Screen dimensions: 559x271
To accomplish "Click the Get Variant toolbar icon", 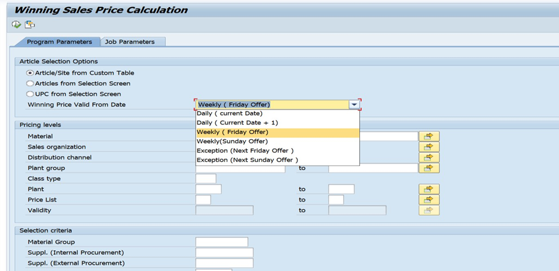I will [x=30, y=24].
